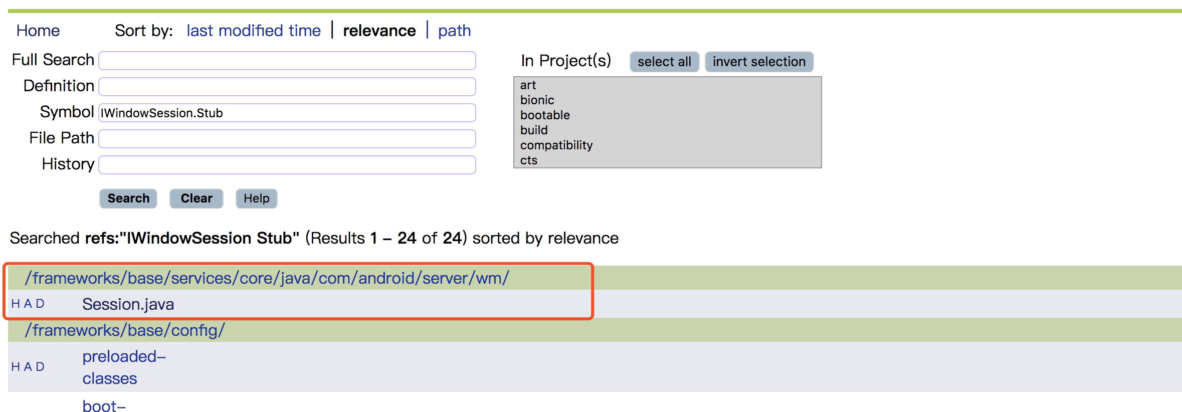1182x412 pixels.
Task: Open History link H for Session.java
Action: [16, 304]
